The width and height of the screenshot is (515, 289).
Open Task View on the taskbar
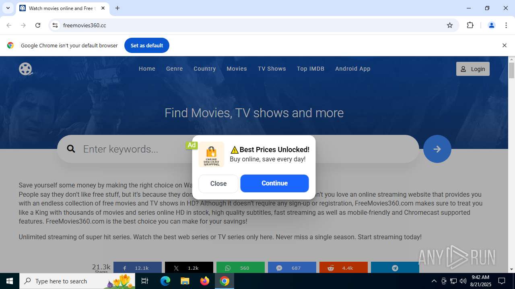point(145,281)
